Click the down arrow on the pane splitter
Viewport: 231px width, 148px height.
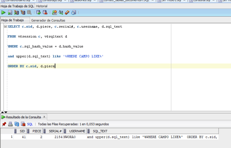pyautogui.click(x=6, y=112)
